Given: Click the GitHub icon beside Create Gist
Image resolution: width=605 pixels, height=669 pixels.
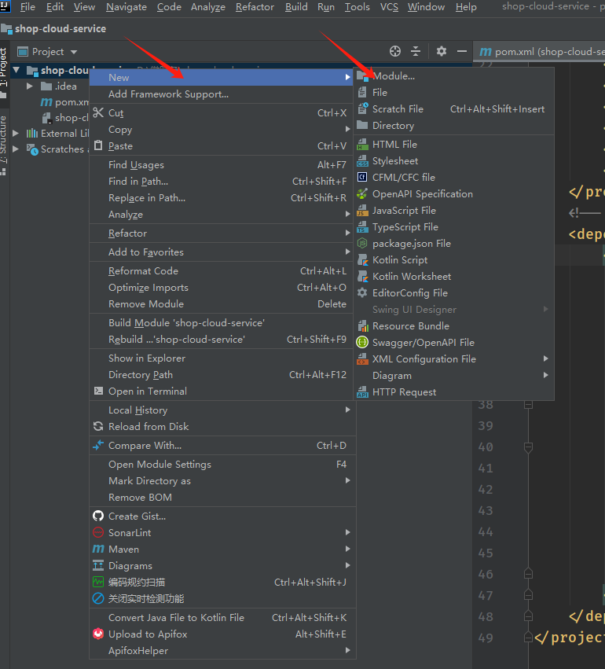Looking at the screenshot, I should click(x=98, y=516).
